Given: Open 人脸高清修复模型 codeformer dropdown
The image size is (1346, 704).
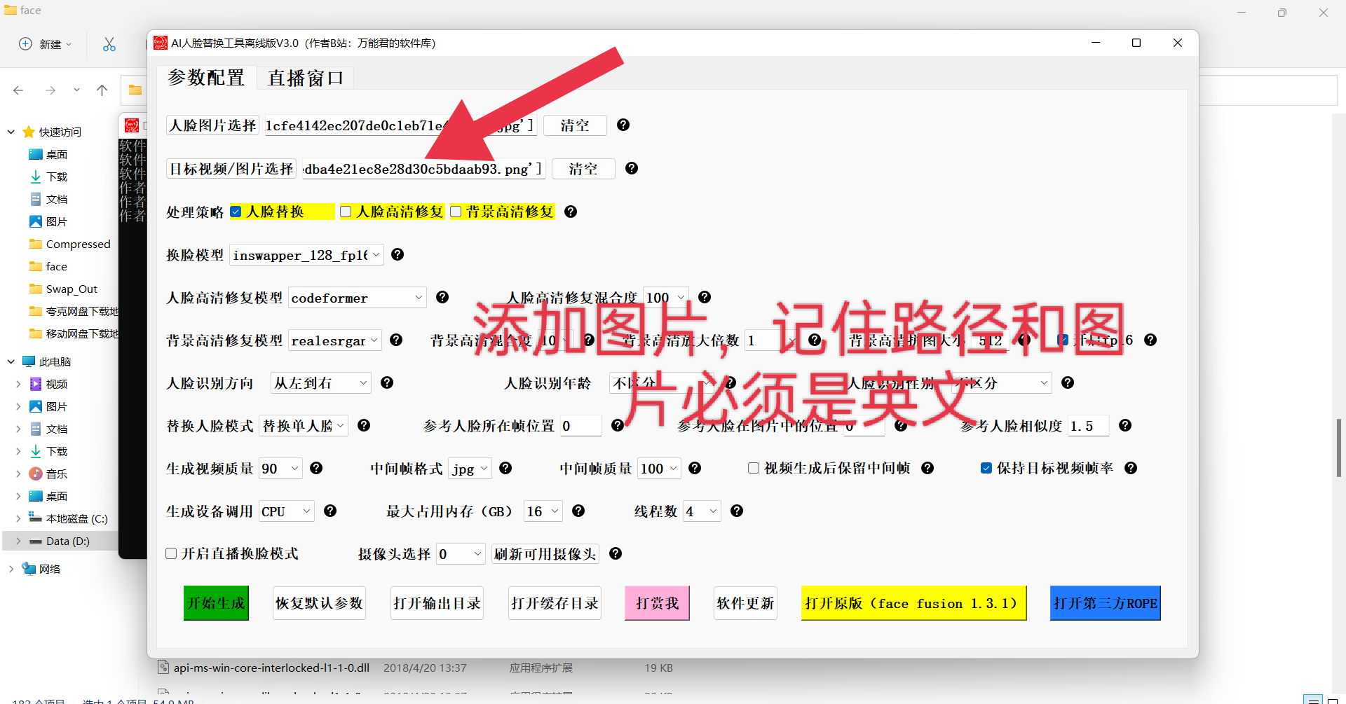Looking at the screenshot, I should pyautogui.click(x=358, y=298).
